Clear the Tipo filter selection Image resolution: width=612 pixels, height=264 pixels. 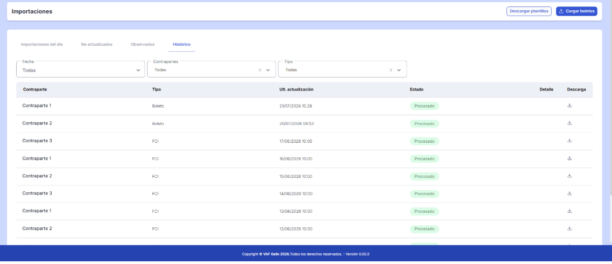click(391, 70)
